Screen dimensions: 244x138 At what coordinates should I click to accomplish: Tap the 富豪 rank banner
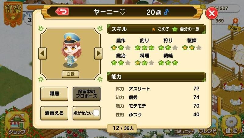[13, 14]
